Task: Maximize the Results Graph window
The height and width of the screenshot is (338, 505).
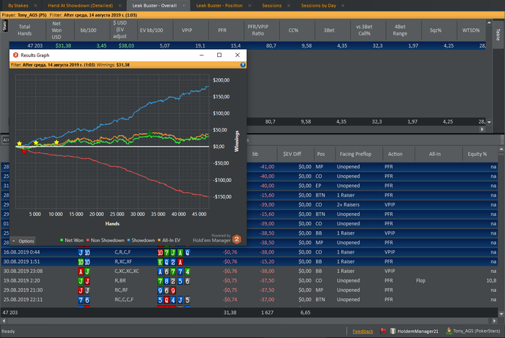Action: (x=219, y=55)
